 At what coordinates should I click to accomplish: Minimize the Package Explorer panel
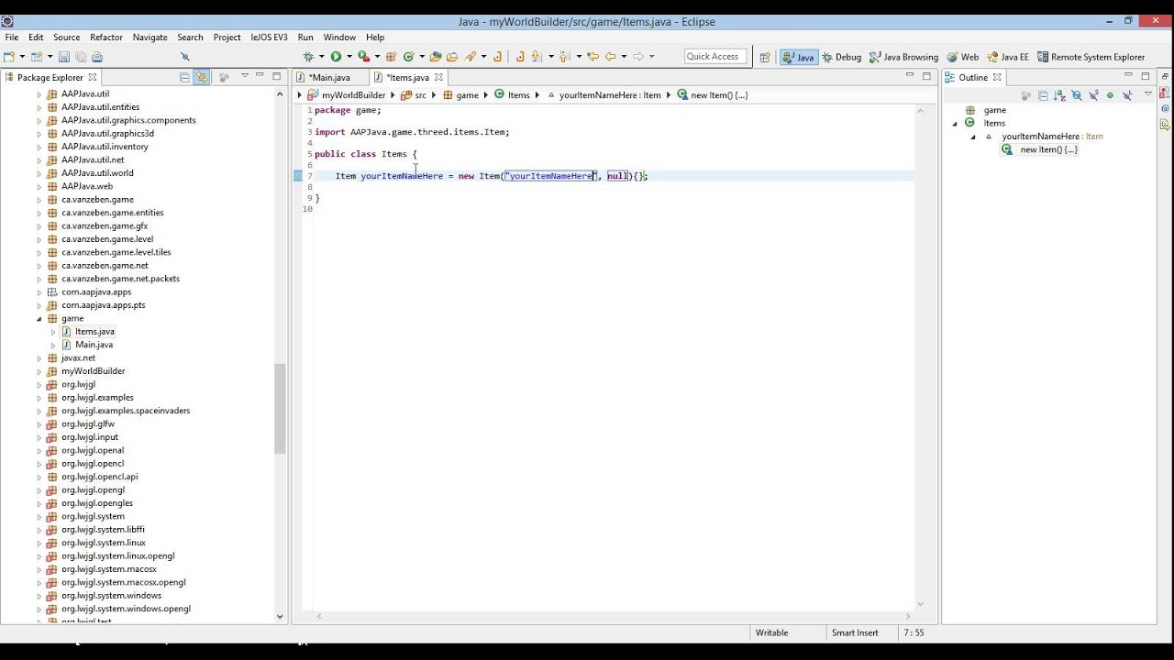point(260,75)
